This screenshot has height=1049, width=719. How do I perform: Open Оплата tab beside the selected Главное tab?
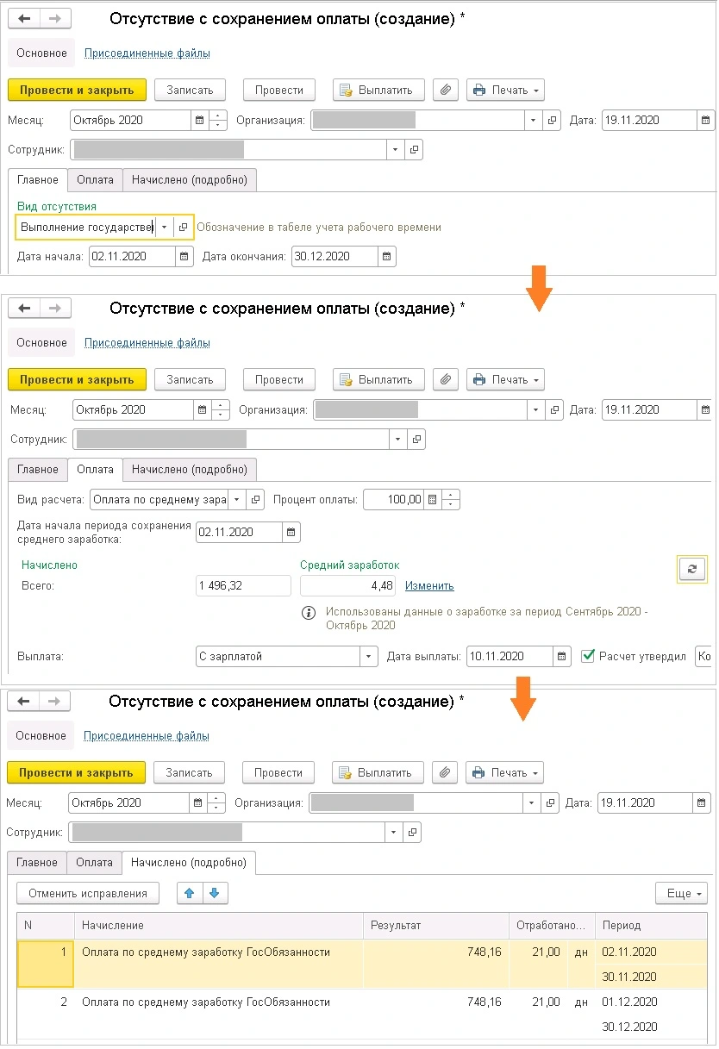tap(95, 179)
